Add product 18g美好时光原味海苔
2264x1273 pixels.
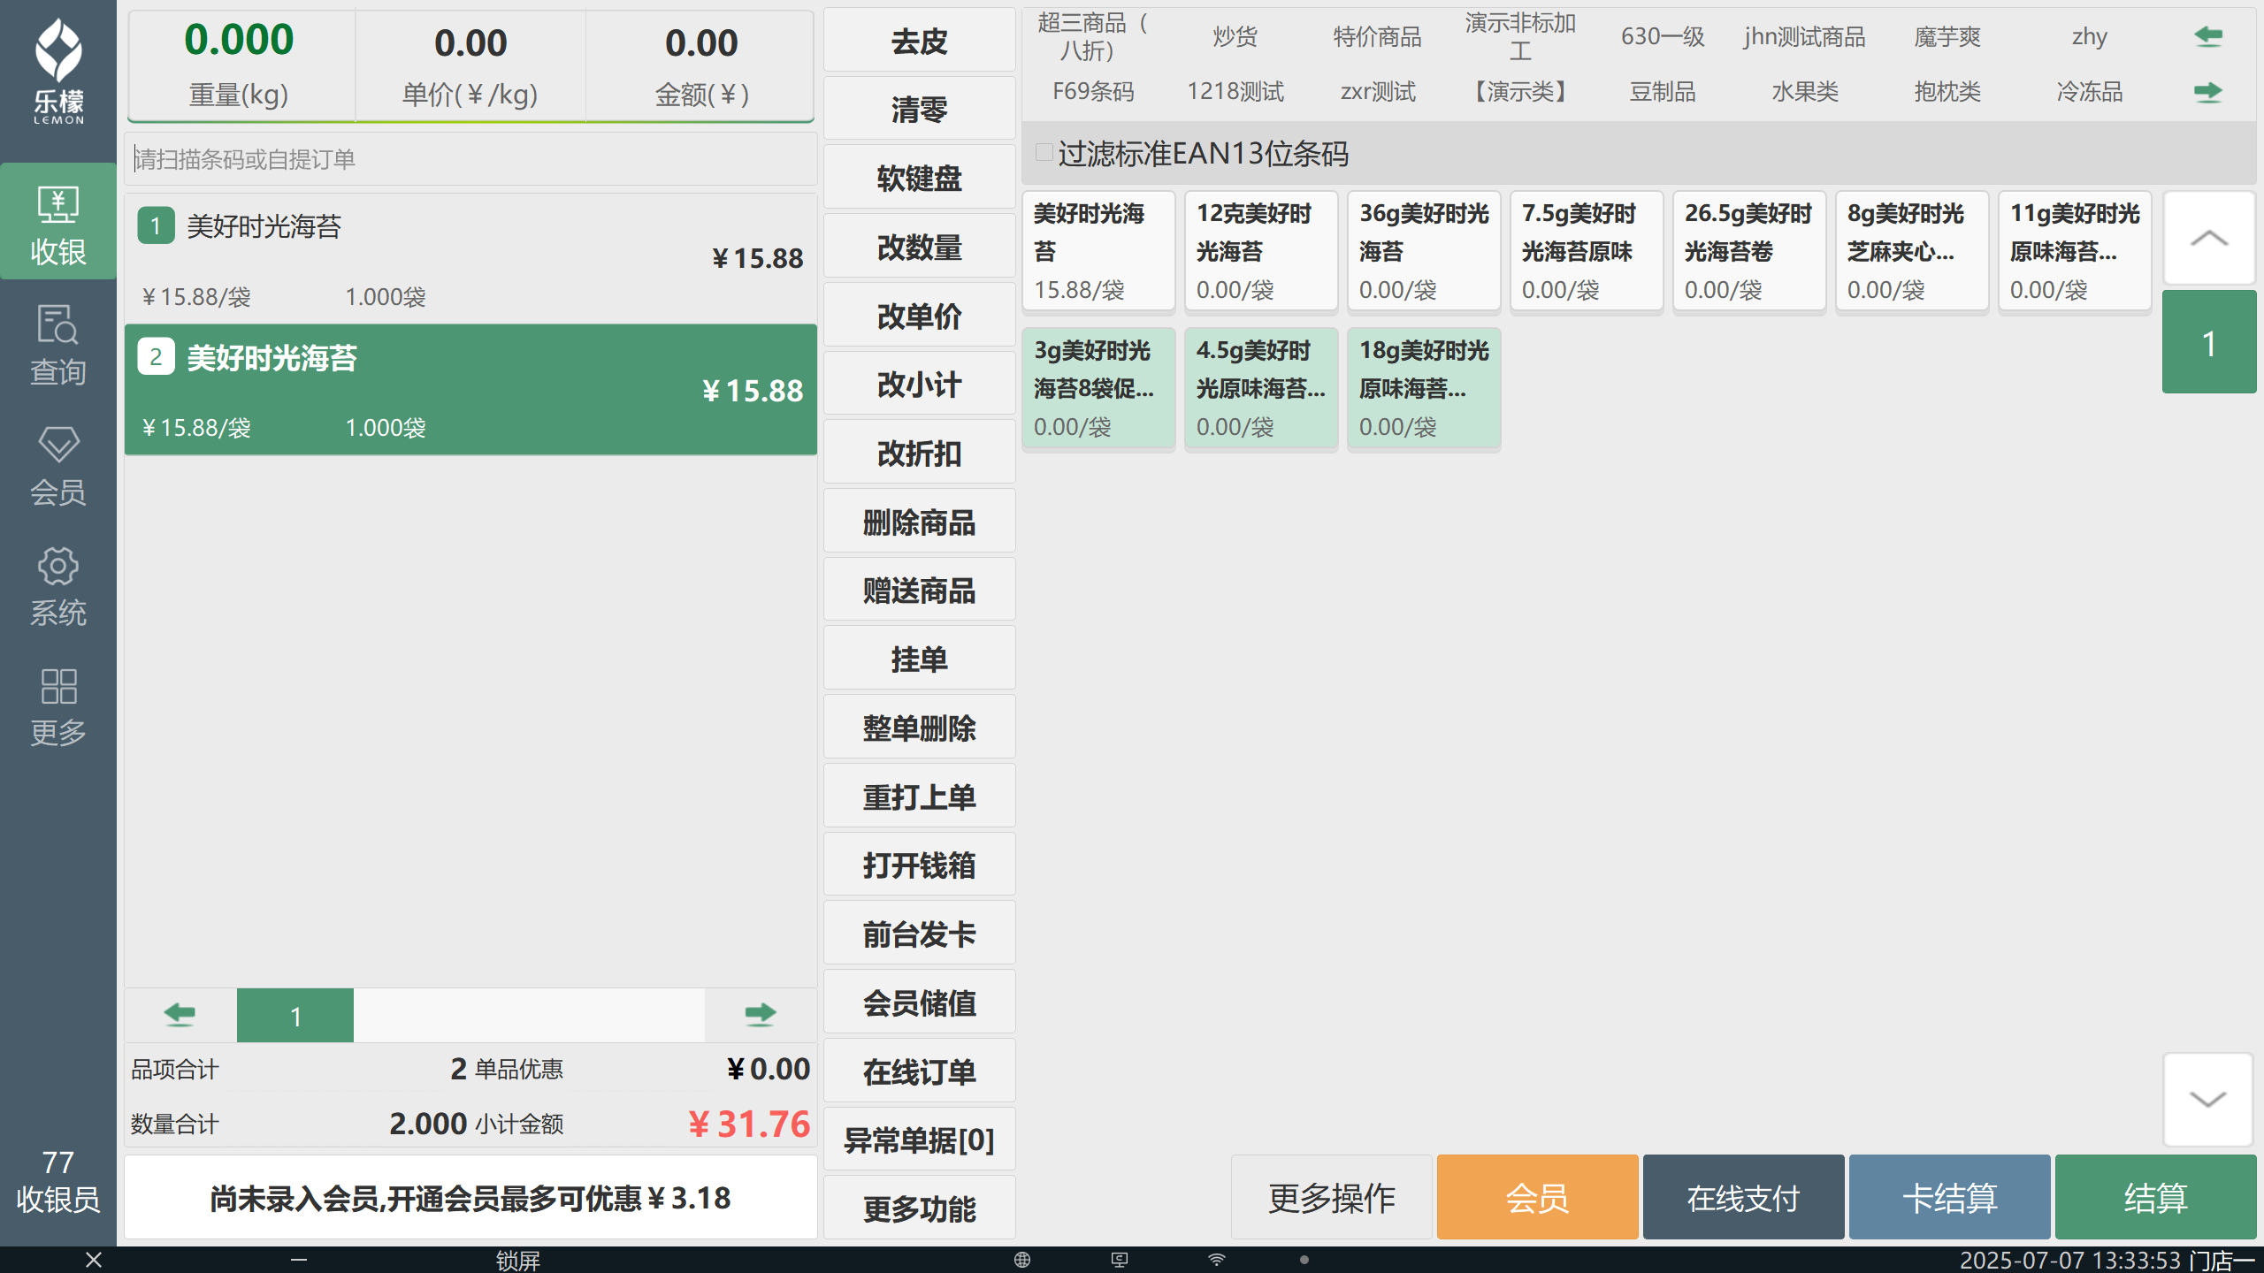click(1424, 389)
